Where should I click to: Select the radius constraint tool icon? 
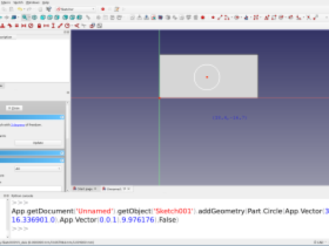(x=67, y=26)
